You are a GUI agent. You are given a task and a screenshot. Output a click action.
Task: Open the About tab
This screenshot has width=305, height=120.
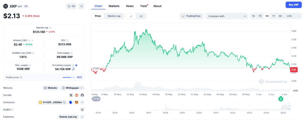coord(157,6)
